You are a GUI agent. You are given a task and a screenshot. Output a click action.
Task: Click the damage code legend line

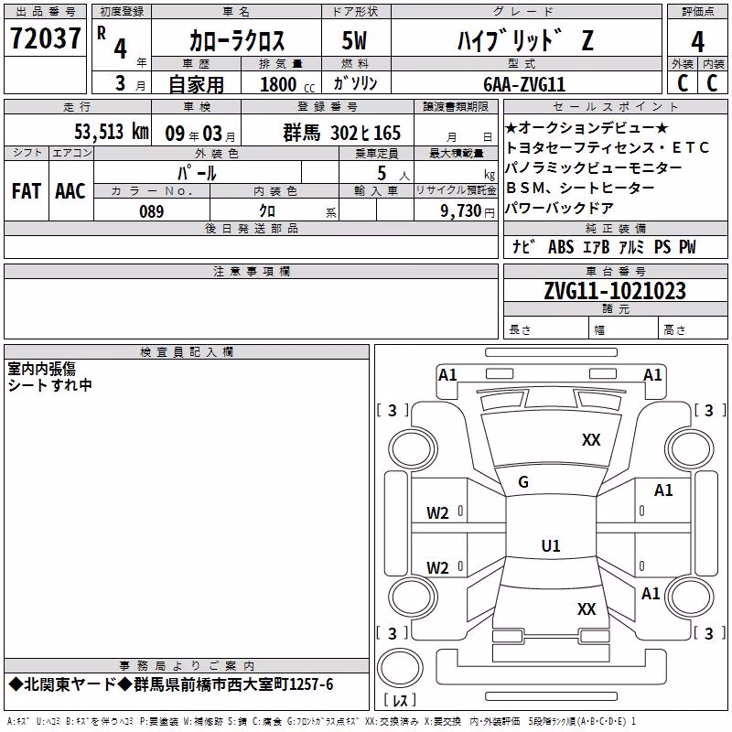click(x=322, y=721)
